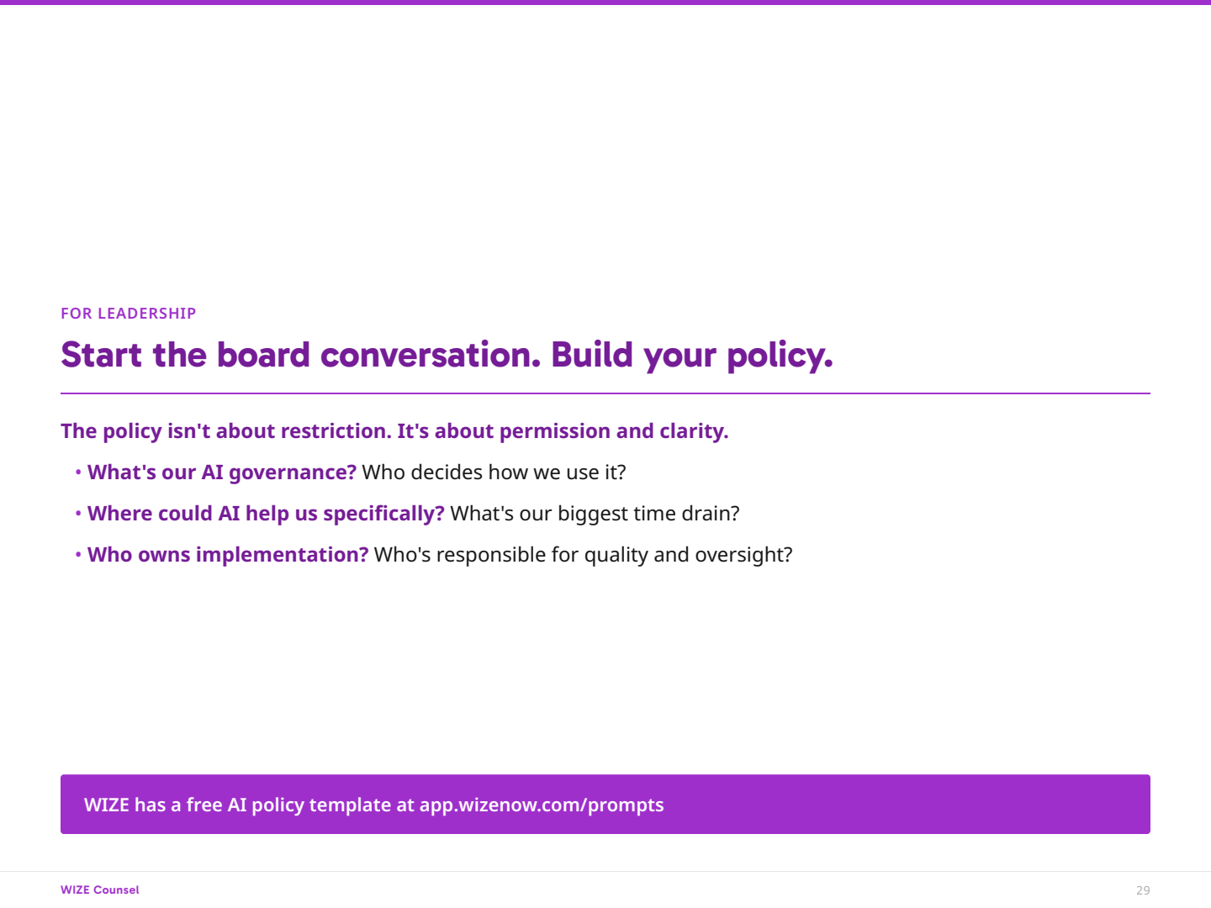This screenshot has width=1211, height=908.
Task: Click 'It's about permission and clarity.' text
Action: [x=563, y=431]
